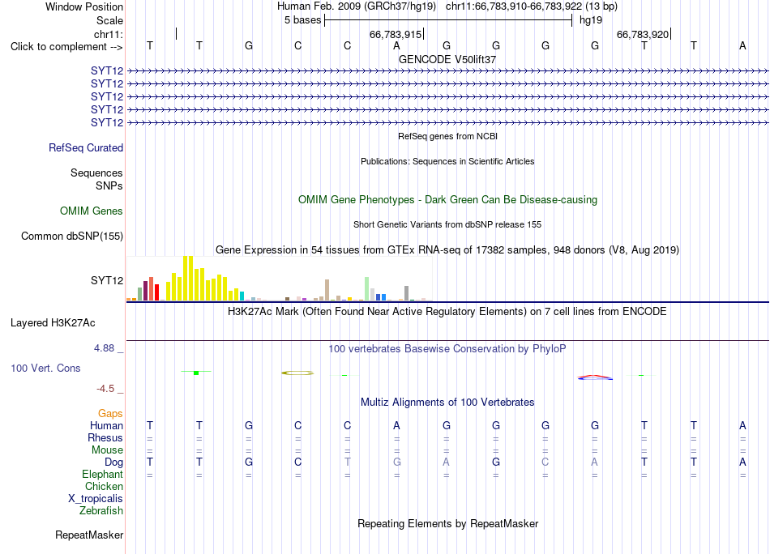Click the Zebrafish species label

pos(101,511)
